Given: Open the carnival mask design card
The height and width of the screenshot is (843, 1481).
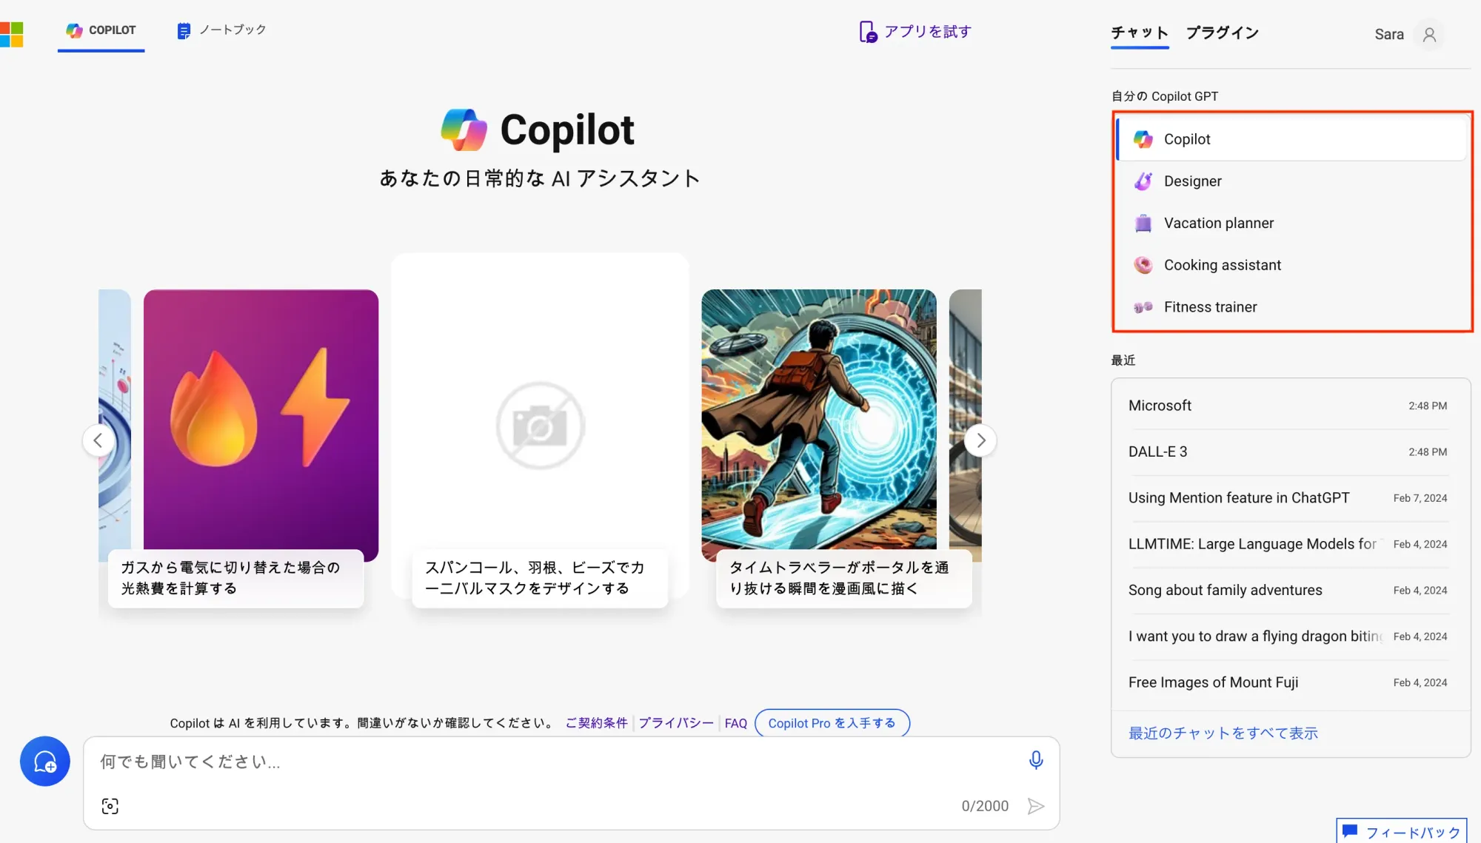Looking at the screenshot, I should coord(540,426).
